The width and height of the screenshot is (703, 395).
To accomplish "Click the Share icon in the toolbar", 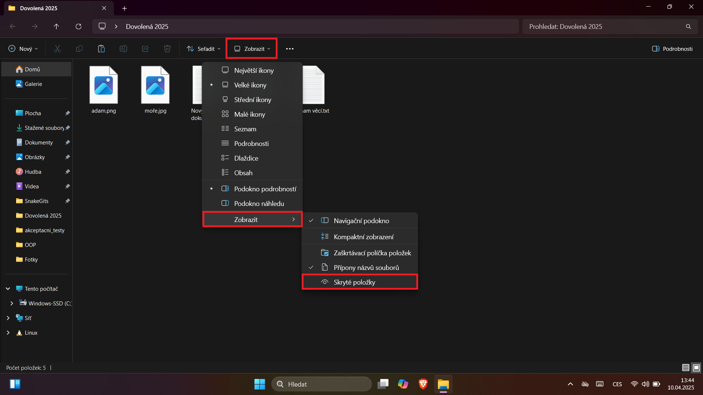I will (x=145, y=48).
